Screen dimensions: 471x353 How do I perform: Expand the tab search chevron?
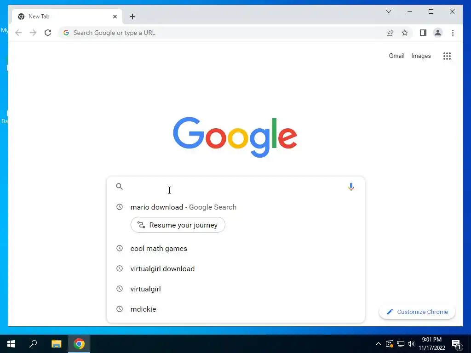click(x=388, y=11)
